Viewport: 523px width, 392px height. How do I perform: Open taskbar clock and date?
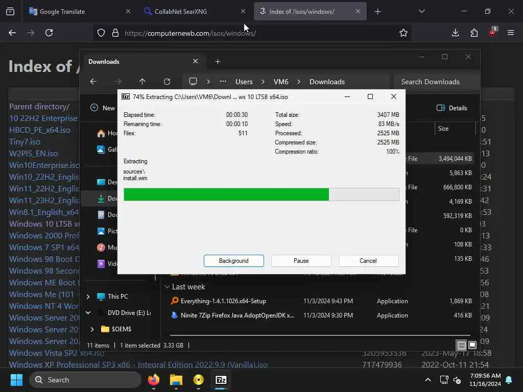(x=485, y=380)
